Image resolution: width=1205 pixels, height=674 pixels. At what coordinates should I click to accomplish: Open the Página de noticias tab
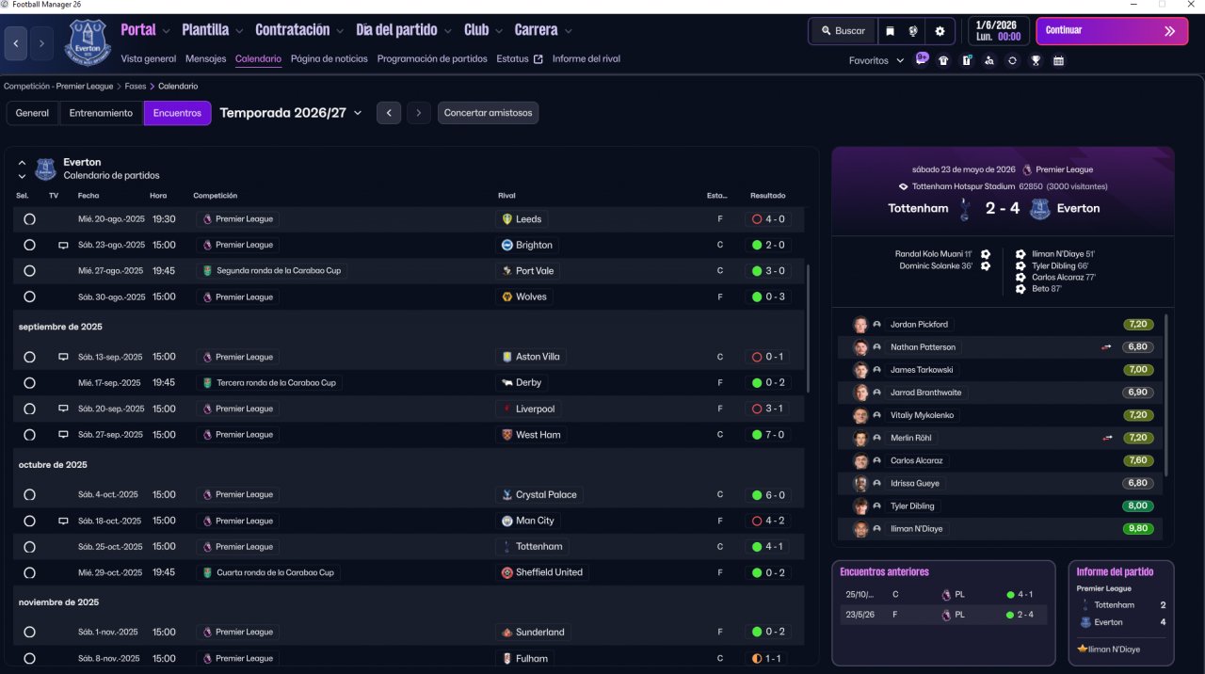pyautogui.click(x=329, y=58)
